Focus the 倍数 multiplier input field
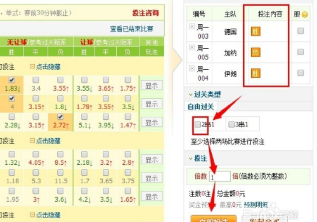 coord(220,177)
